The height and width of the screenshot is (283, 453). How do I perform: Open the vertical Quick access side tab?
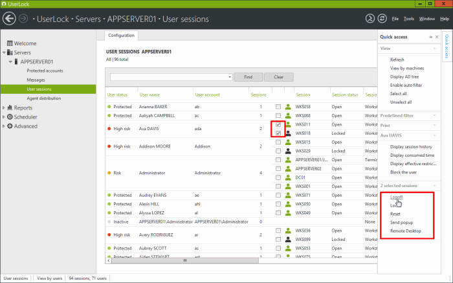point(447,46)
